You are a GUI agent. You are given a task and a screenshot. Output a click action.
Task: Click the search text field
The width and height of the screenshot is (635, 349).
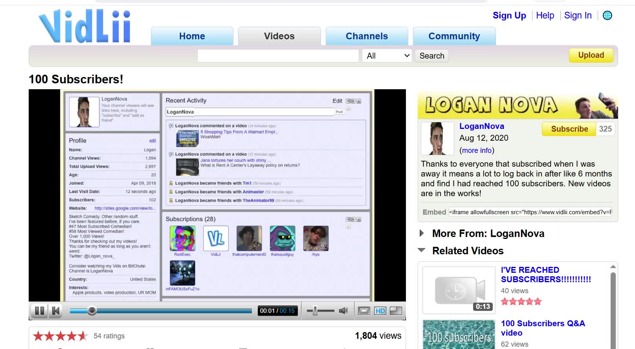(278, 56)
